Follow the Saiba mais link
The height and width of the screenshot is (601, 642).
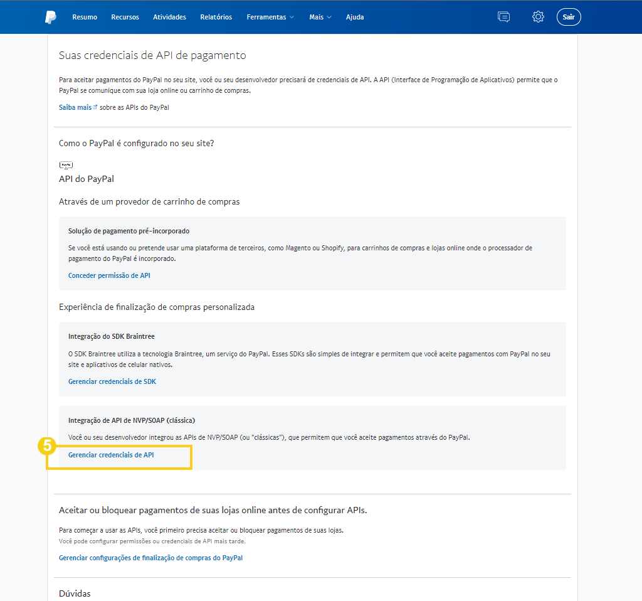75,107
